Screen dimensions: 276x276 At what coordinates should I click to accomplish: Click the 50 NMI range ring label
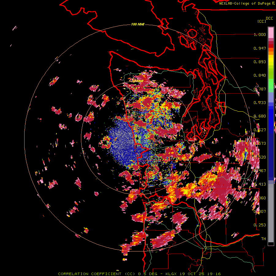click(x=138, y=81)
